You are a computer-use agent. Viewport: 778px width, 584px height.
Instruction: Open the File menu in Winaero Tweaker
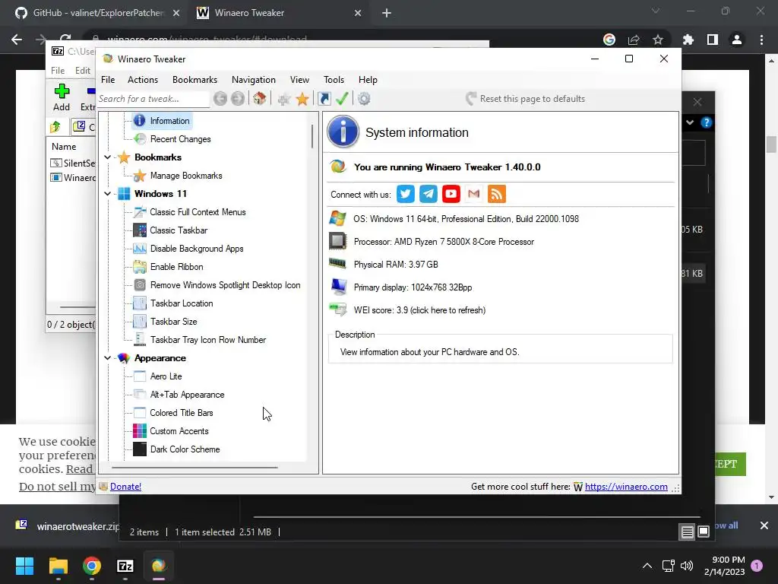108,80
